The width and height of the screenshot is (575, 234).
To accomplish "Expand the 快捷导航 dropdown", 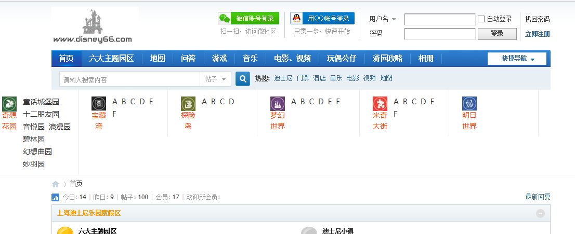I will click(x=517, y=59).
